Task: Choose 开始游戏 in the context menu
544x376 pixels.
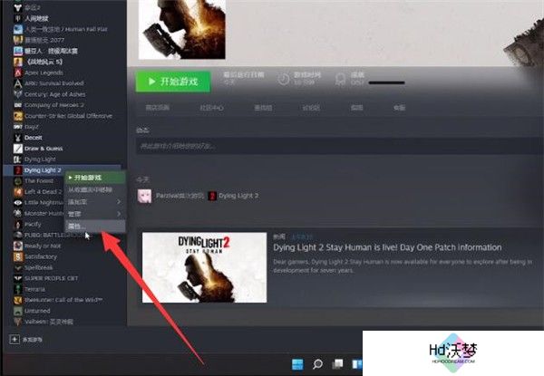Action: [x=94, y=178]
